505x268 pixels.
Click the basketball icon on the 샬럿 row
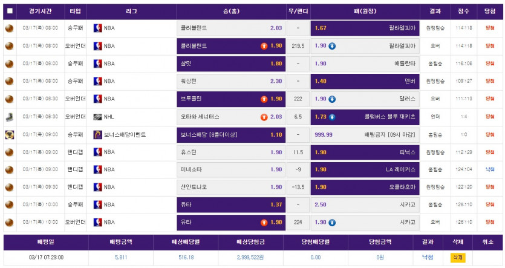pyautogui.click(x=10, y=64)
